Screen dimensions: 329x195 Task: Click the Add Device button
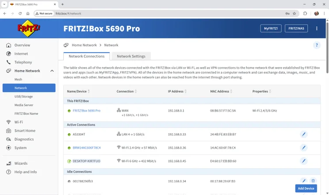coord(306,188)
